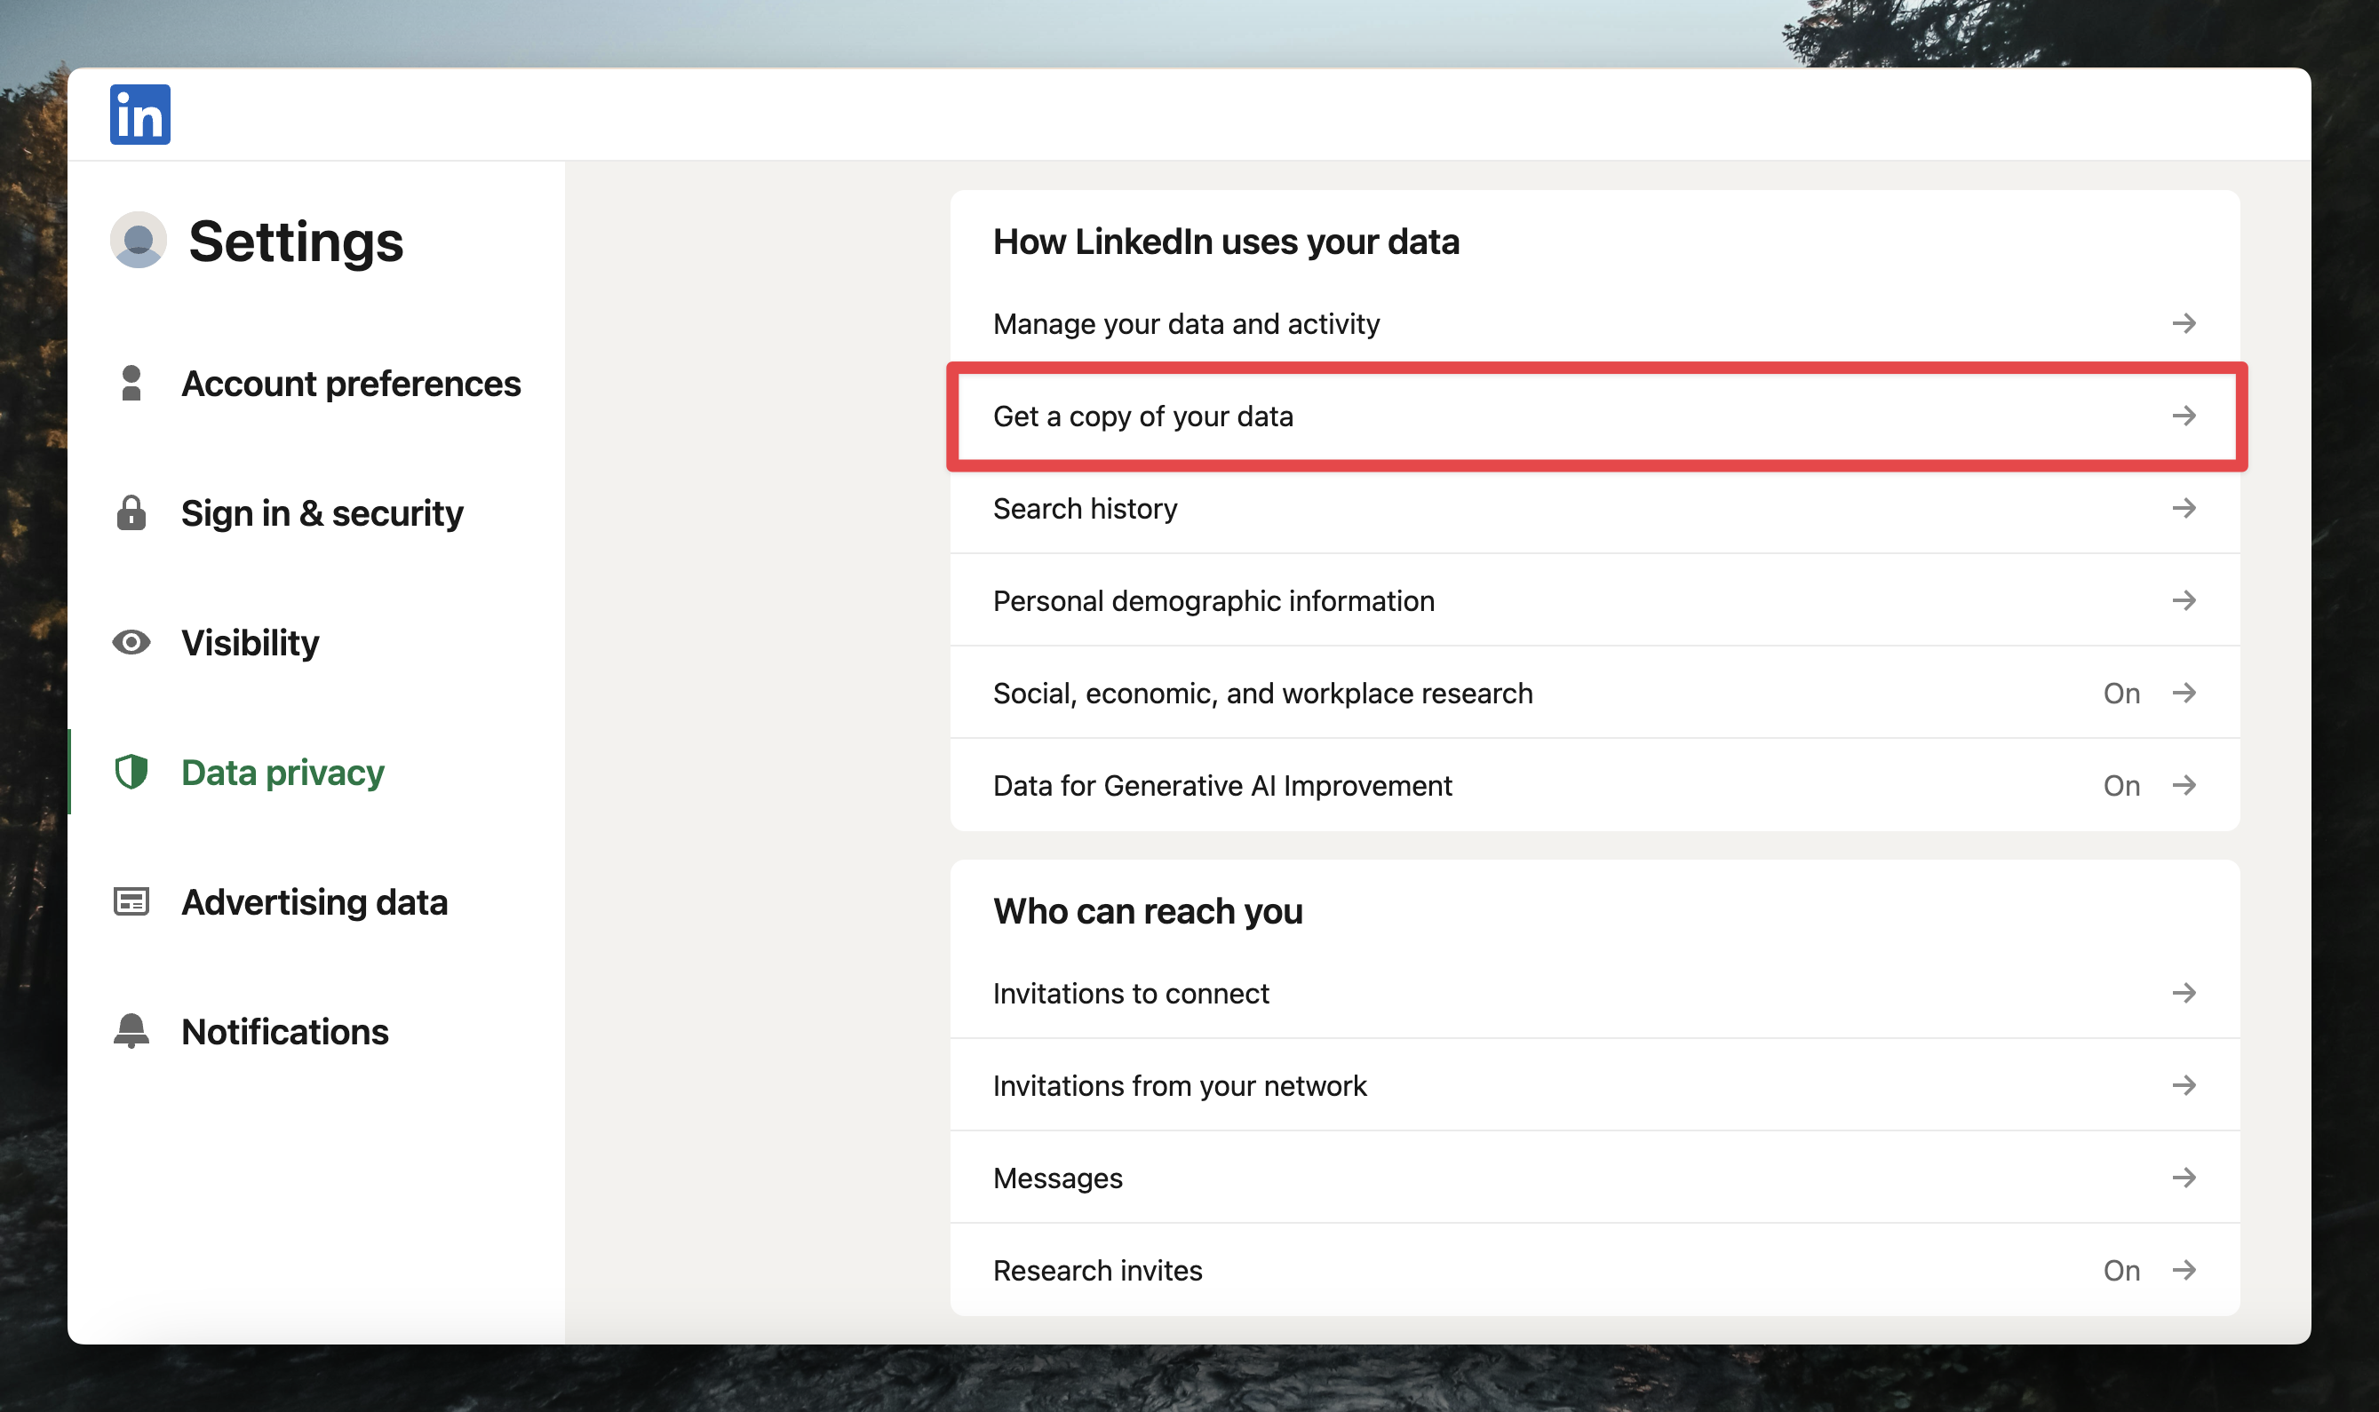Click the profile avatar beside Settings

tap(138, 240)
